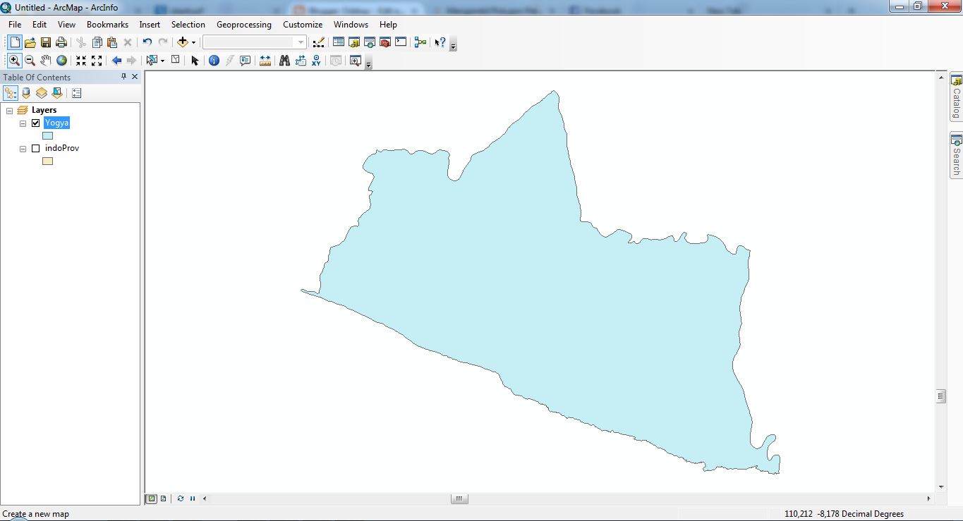Select the Zoom In tool
963x521 pixels.
click(14, 61)
